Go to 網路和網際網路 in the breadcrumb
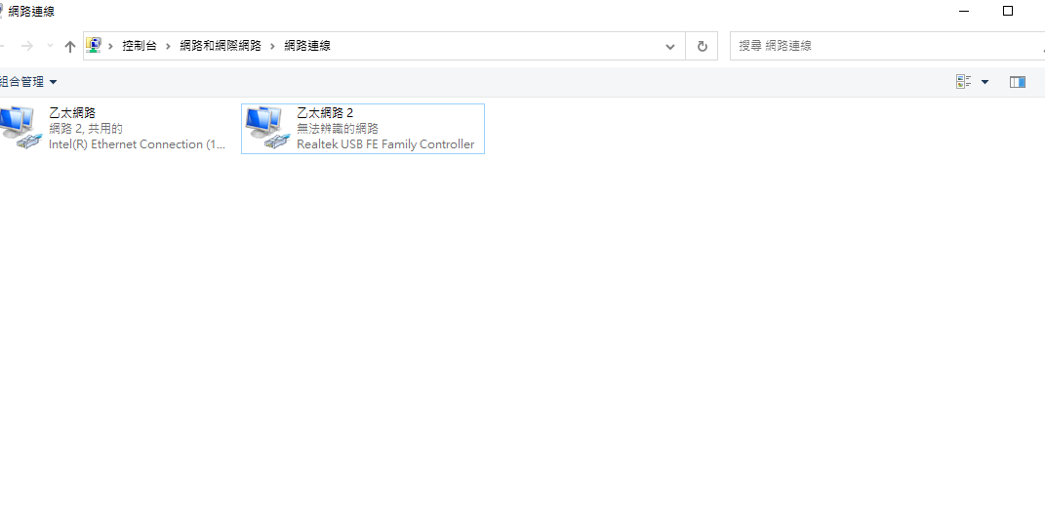The height and width of the screenshot is (527, 1045). click(x=221, y=46)
